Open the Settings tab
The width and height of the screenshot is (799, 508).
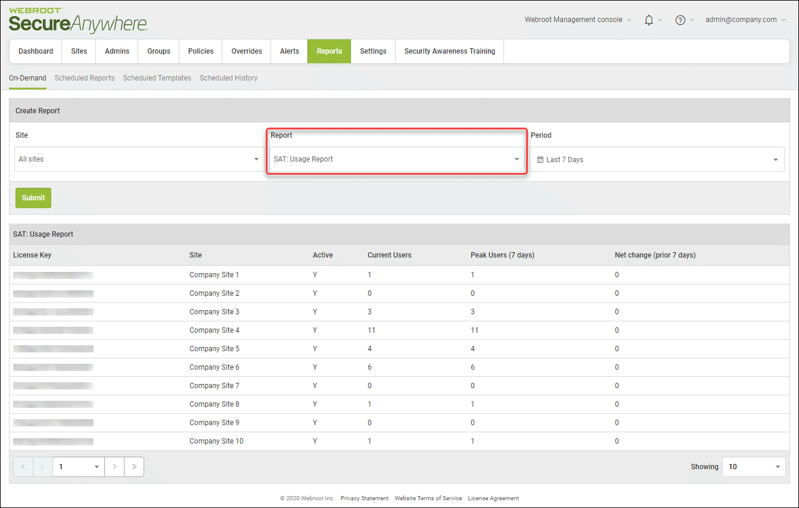point(373,51)
